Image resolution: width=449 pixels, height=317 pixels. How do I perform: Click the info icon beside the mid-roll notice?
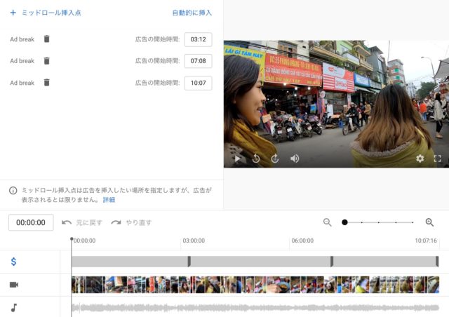point(13,191)
